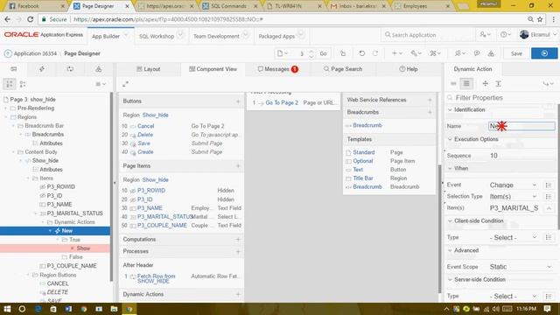Switch tree to flat list view toggle

click(x=23, y=84)
